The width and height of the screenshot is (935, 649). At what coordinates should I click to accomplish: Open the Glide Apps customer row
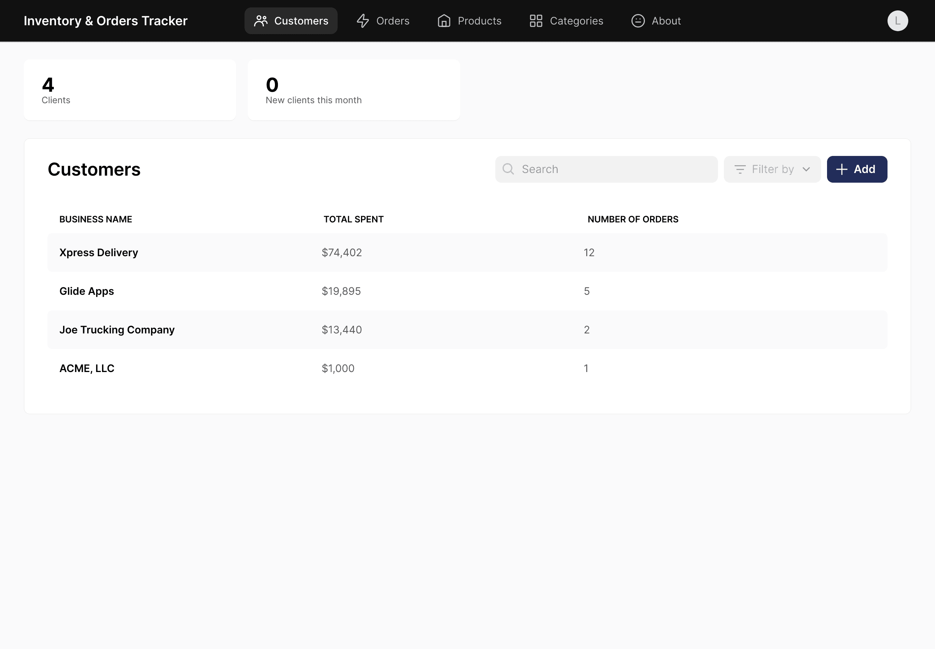tap(467, 291)
